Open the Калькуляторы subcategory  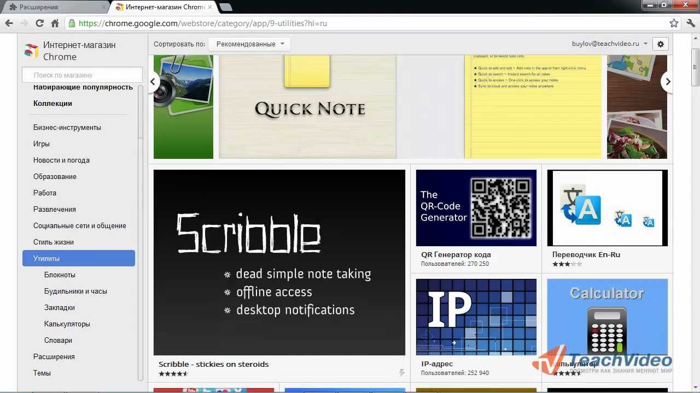(67, 324)
